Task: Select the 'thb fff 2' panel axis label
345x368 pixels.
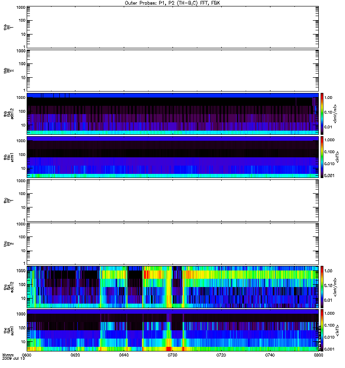Action: click(8, 71)
